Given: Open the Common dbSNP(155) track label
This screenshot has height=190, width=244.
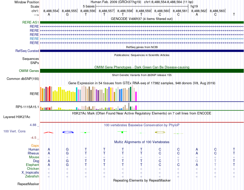Looking at the screenshot, I should point(23,79).
